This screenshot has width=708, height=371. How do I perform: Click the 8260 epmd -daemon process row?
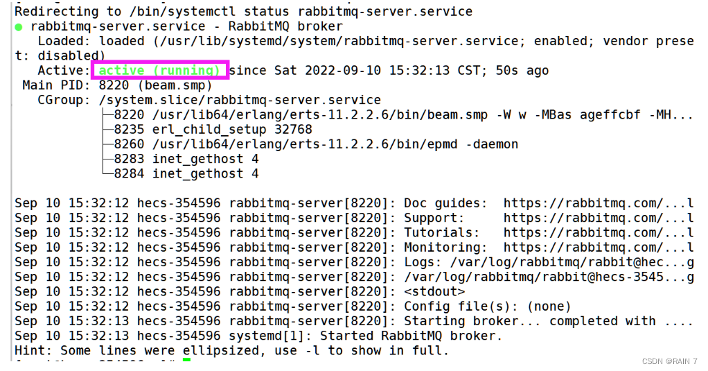click(x=316, y=144)
